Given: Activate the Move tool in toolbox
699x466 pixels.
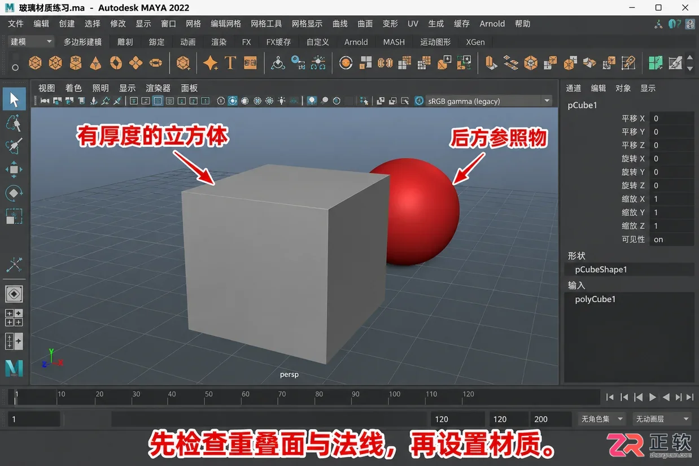Looking at the screenshot, I should (x=14, y=169).
